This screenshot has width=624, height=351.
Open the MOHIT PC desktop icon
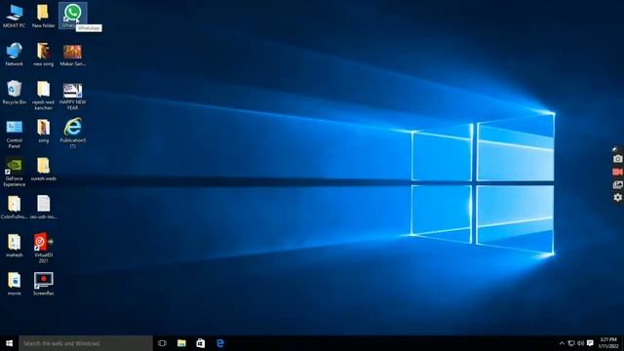(14, 16)
